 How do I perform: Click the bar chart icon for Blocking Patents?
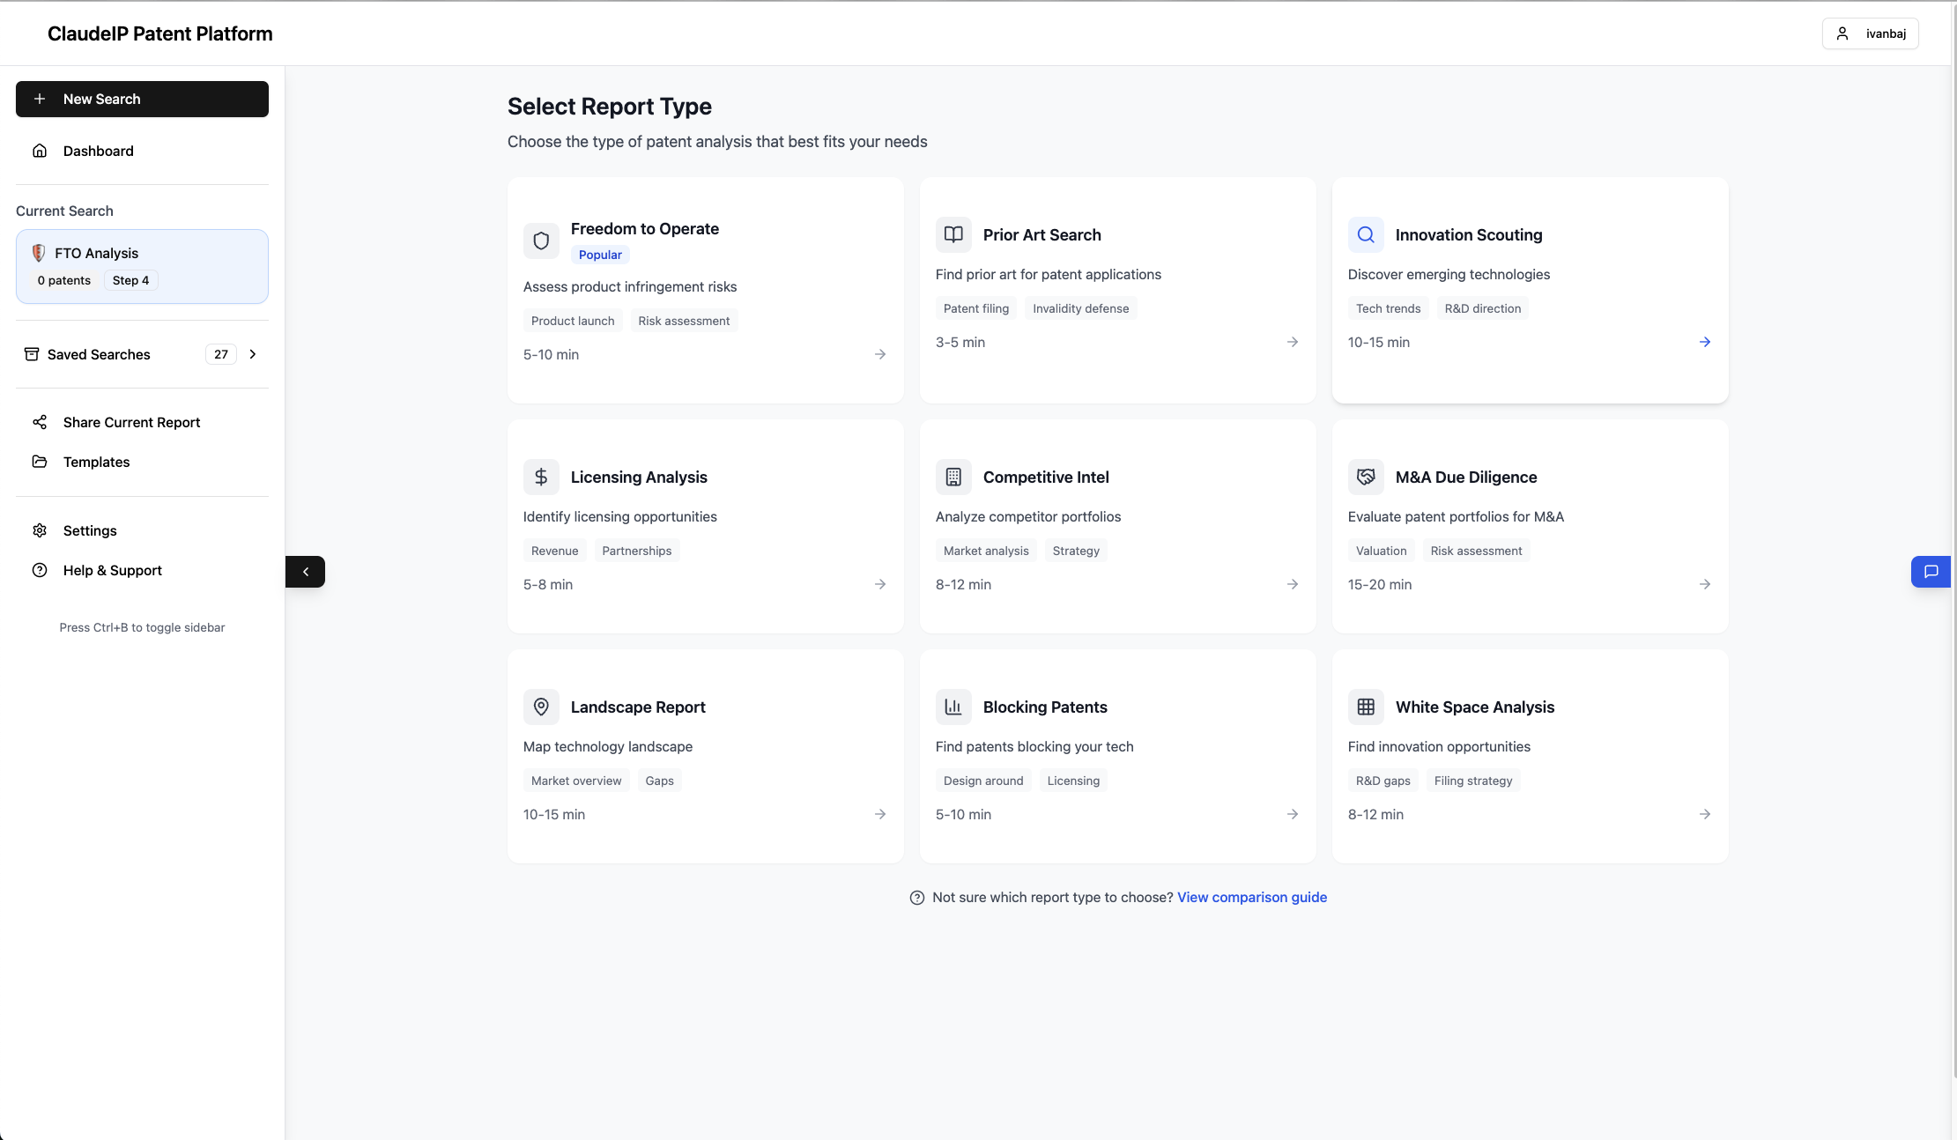953,707
